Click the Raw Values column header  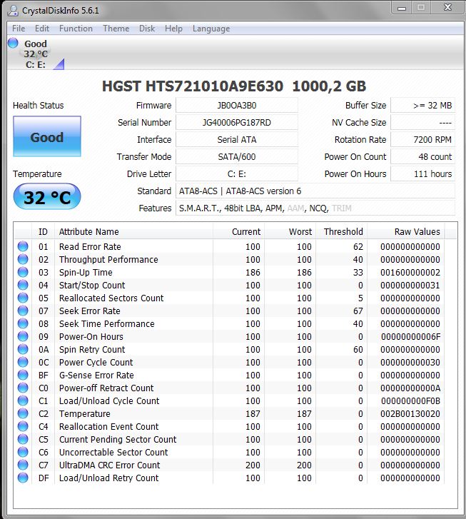tap(406, 232)
